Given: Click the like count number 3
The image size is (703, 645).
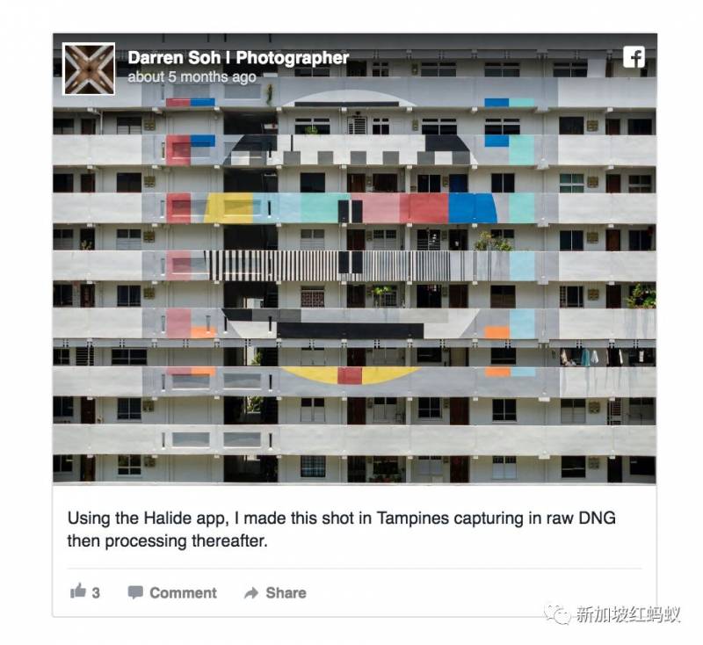Looking at the screenshot, I should point(96,593).
